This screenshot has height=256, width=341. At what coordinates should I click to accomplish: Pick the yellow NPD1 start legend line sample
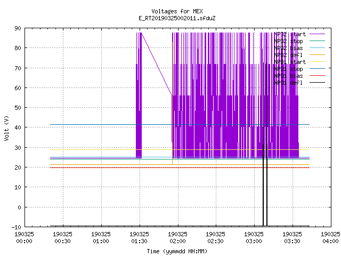pyautogui.click(x=317, y=62)
